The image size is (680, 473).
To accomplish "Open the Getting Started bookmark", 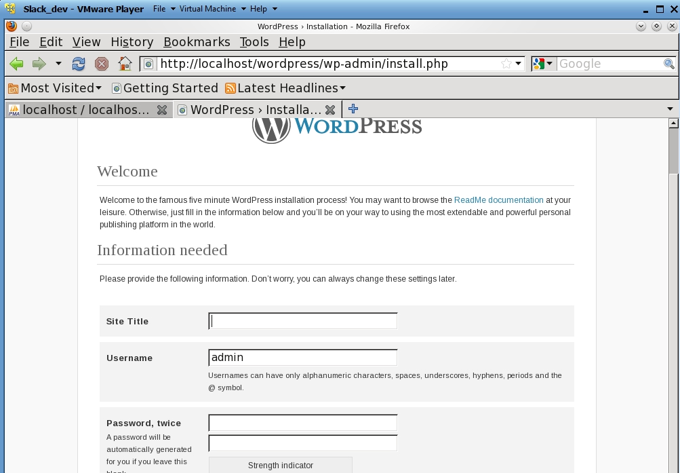I will click(x=165, y=88).
